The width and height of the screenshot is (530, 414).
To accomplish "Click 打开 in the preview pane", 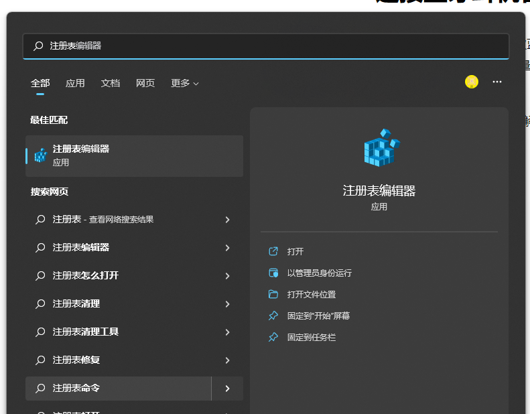I will pos(295,251).
